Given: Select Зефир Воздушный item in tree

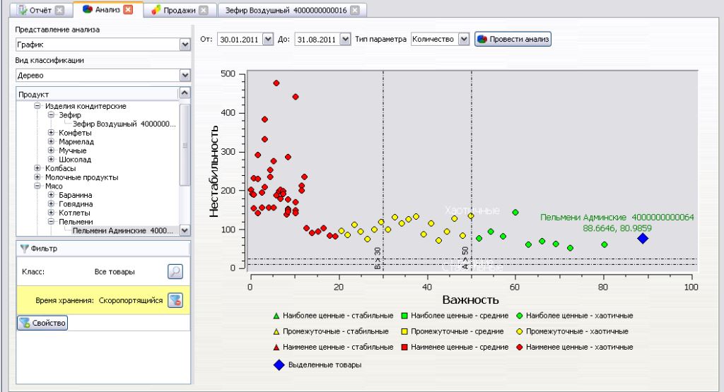Looking at the screenshot, I should point(124,124).
